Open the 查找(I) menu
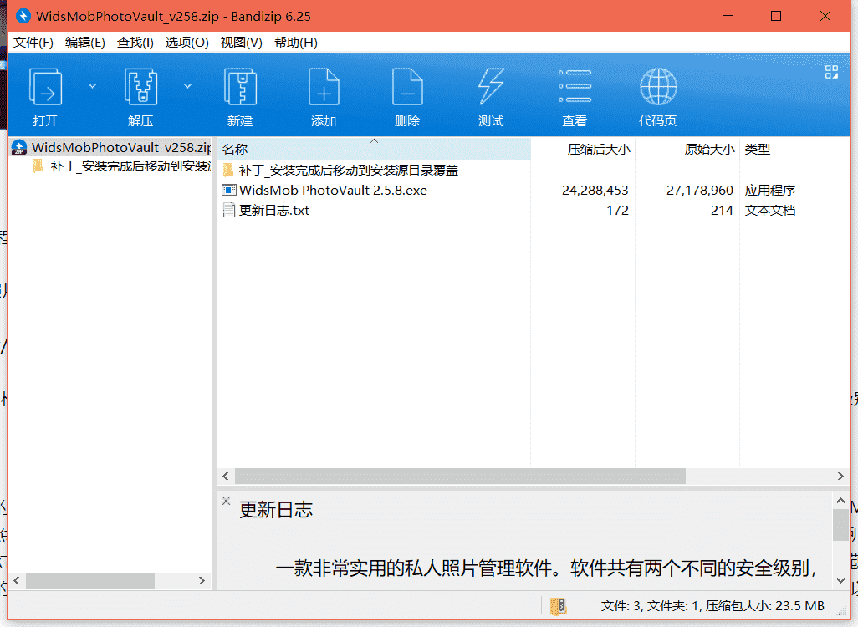Screen dimensions: 858x627 pos(135,43)
